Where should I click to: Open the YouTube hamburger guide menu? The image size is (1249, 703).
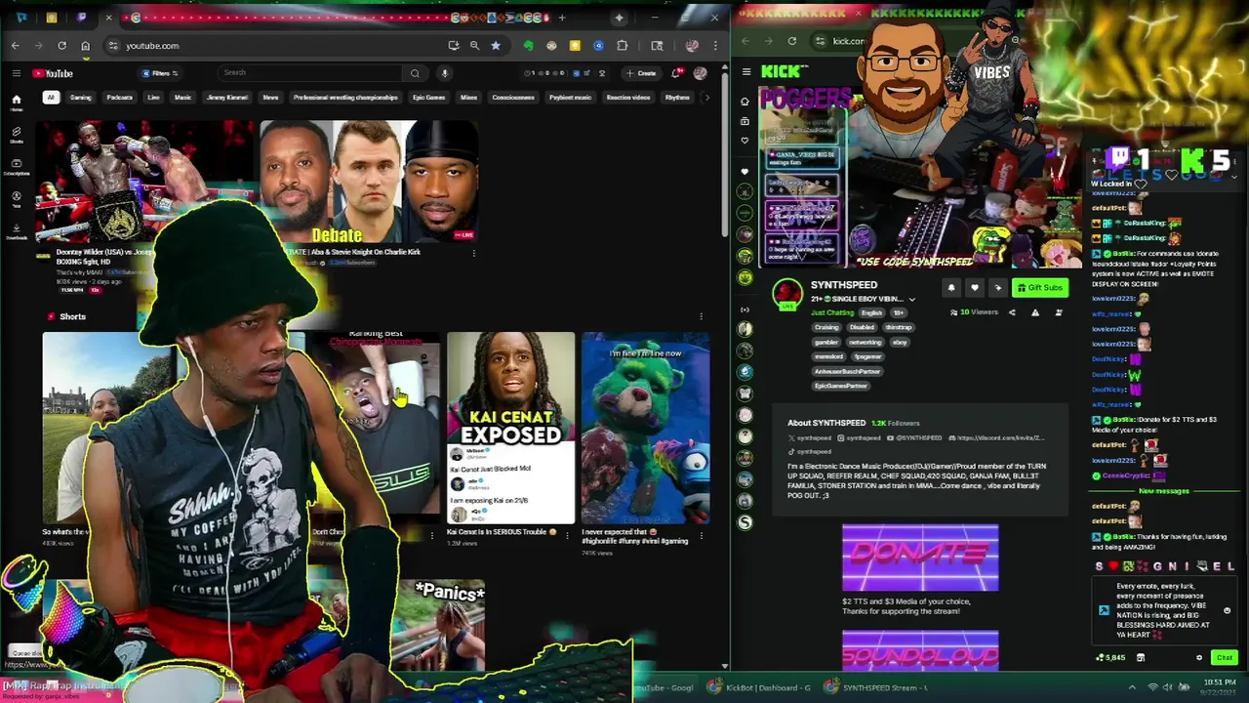point(16,73)
